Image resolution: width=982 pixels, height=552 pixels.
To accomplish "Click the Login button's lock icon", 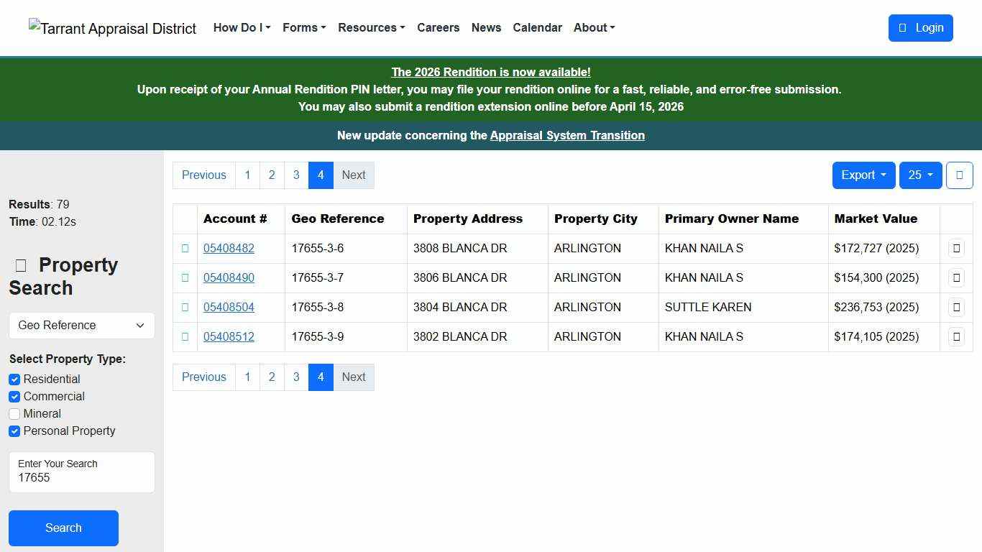I will (902, 27).
